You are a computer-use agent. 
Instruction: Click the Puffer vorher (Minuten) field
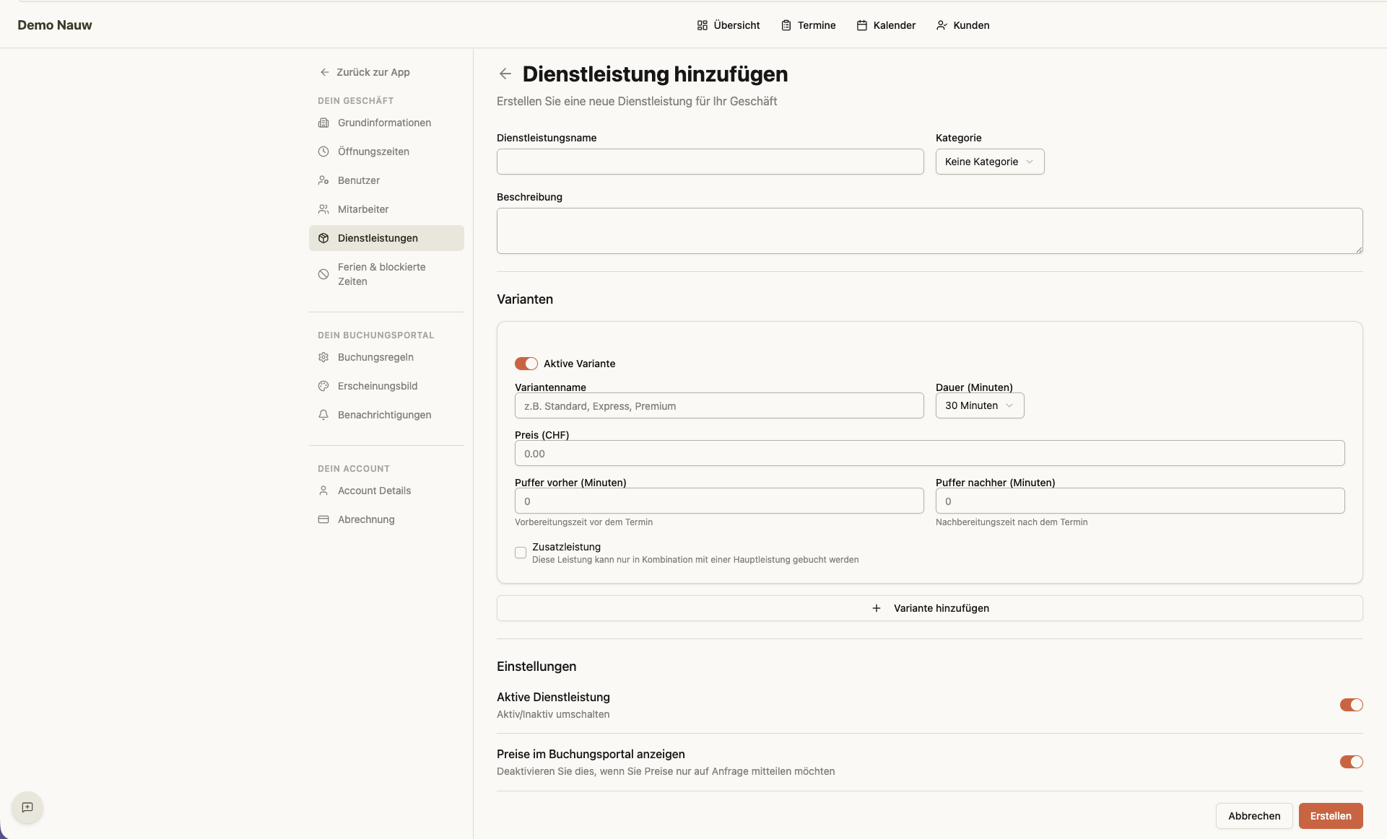tap(719, 501)
